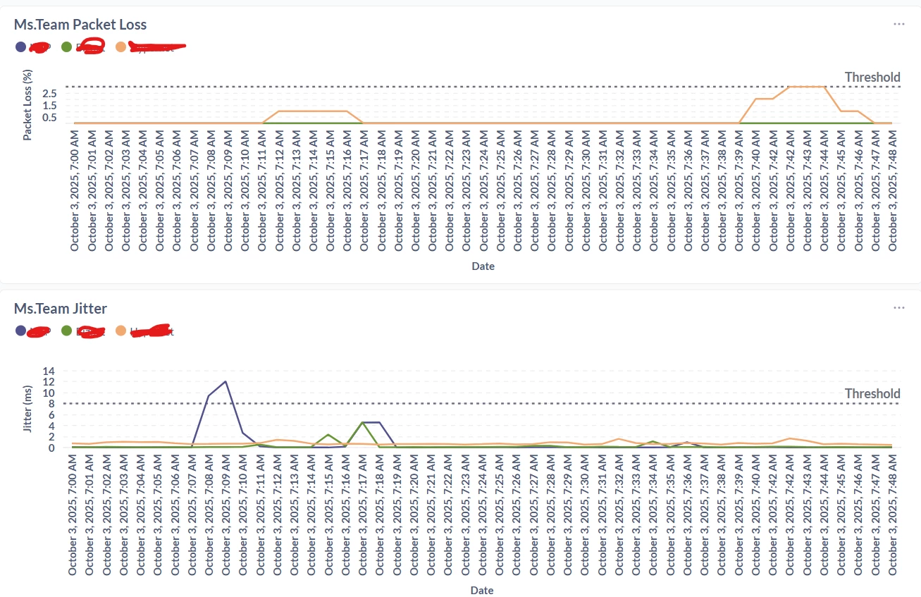Click the green legend dot in Jitter chart

[x=67, y=330]
